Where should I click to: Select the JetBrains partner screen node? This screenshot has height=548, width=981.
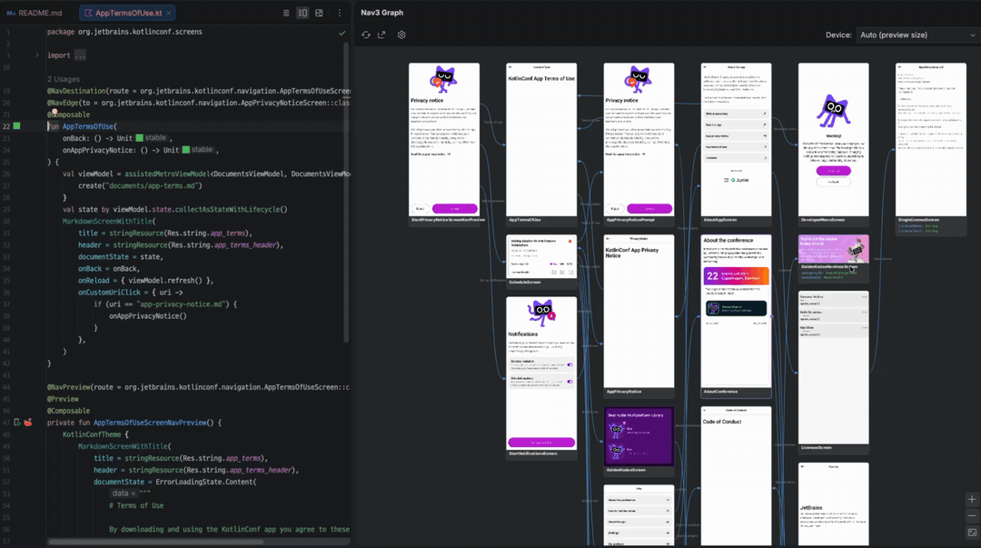(x=833, y=504)
